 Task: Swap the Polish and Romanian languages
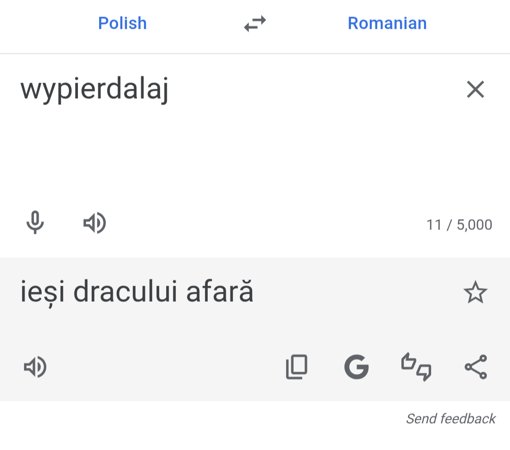(255, 23)
